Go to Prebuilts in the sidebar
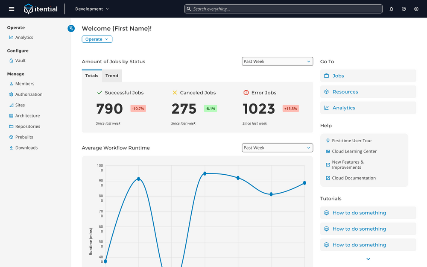The width and height of the screenshot is (427, 267). click(x=24, y=137)
